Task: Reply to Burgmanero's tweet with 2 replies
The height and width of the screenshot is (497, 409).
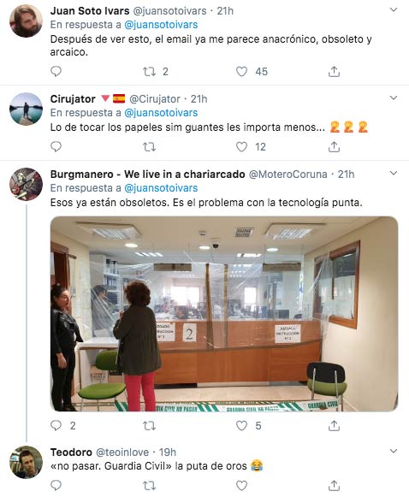Action: pyautogui.click(x=56, y=425)
